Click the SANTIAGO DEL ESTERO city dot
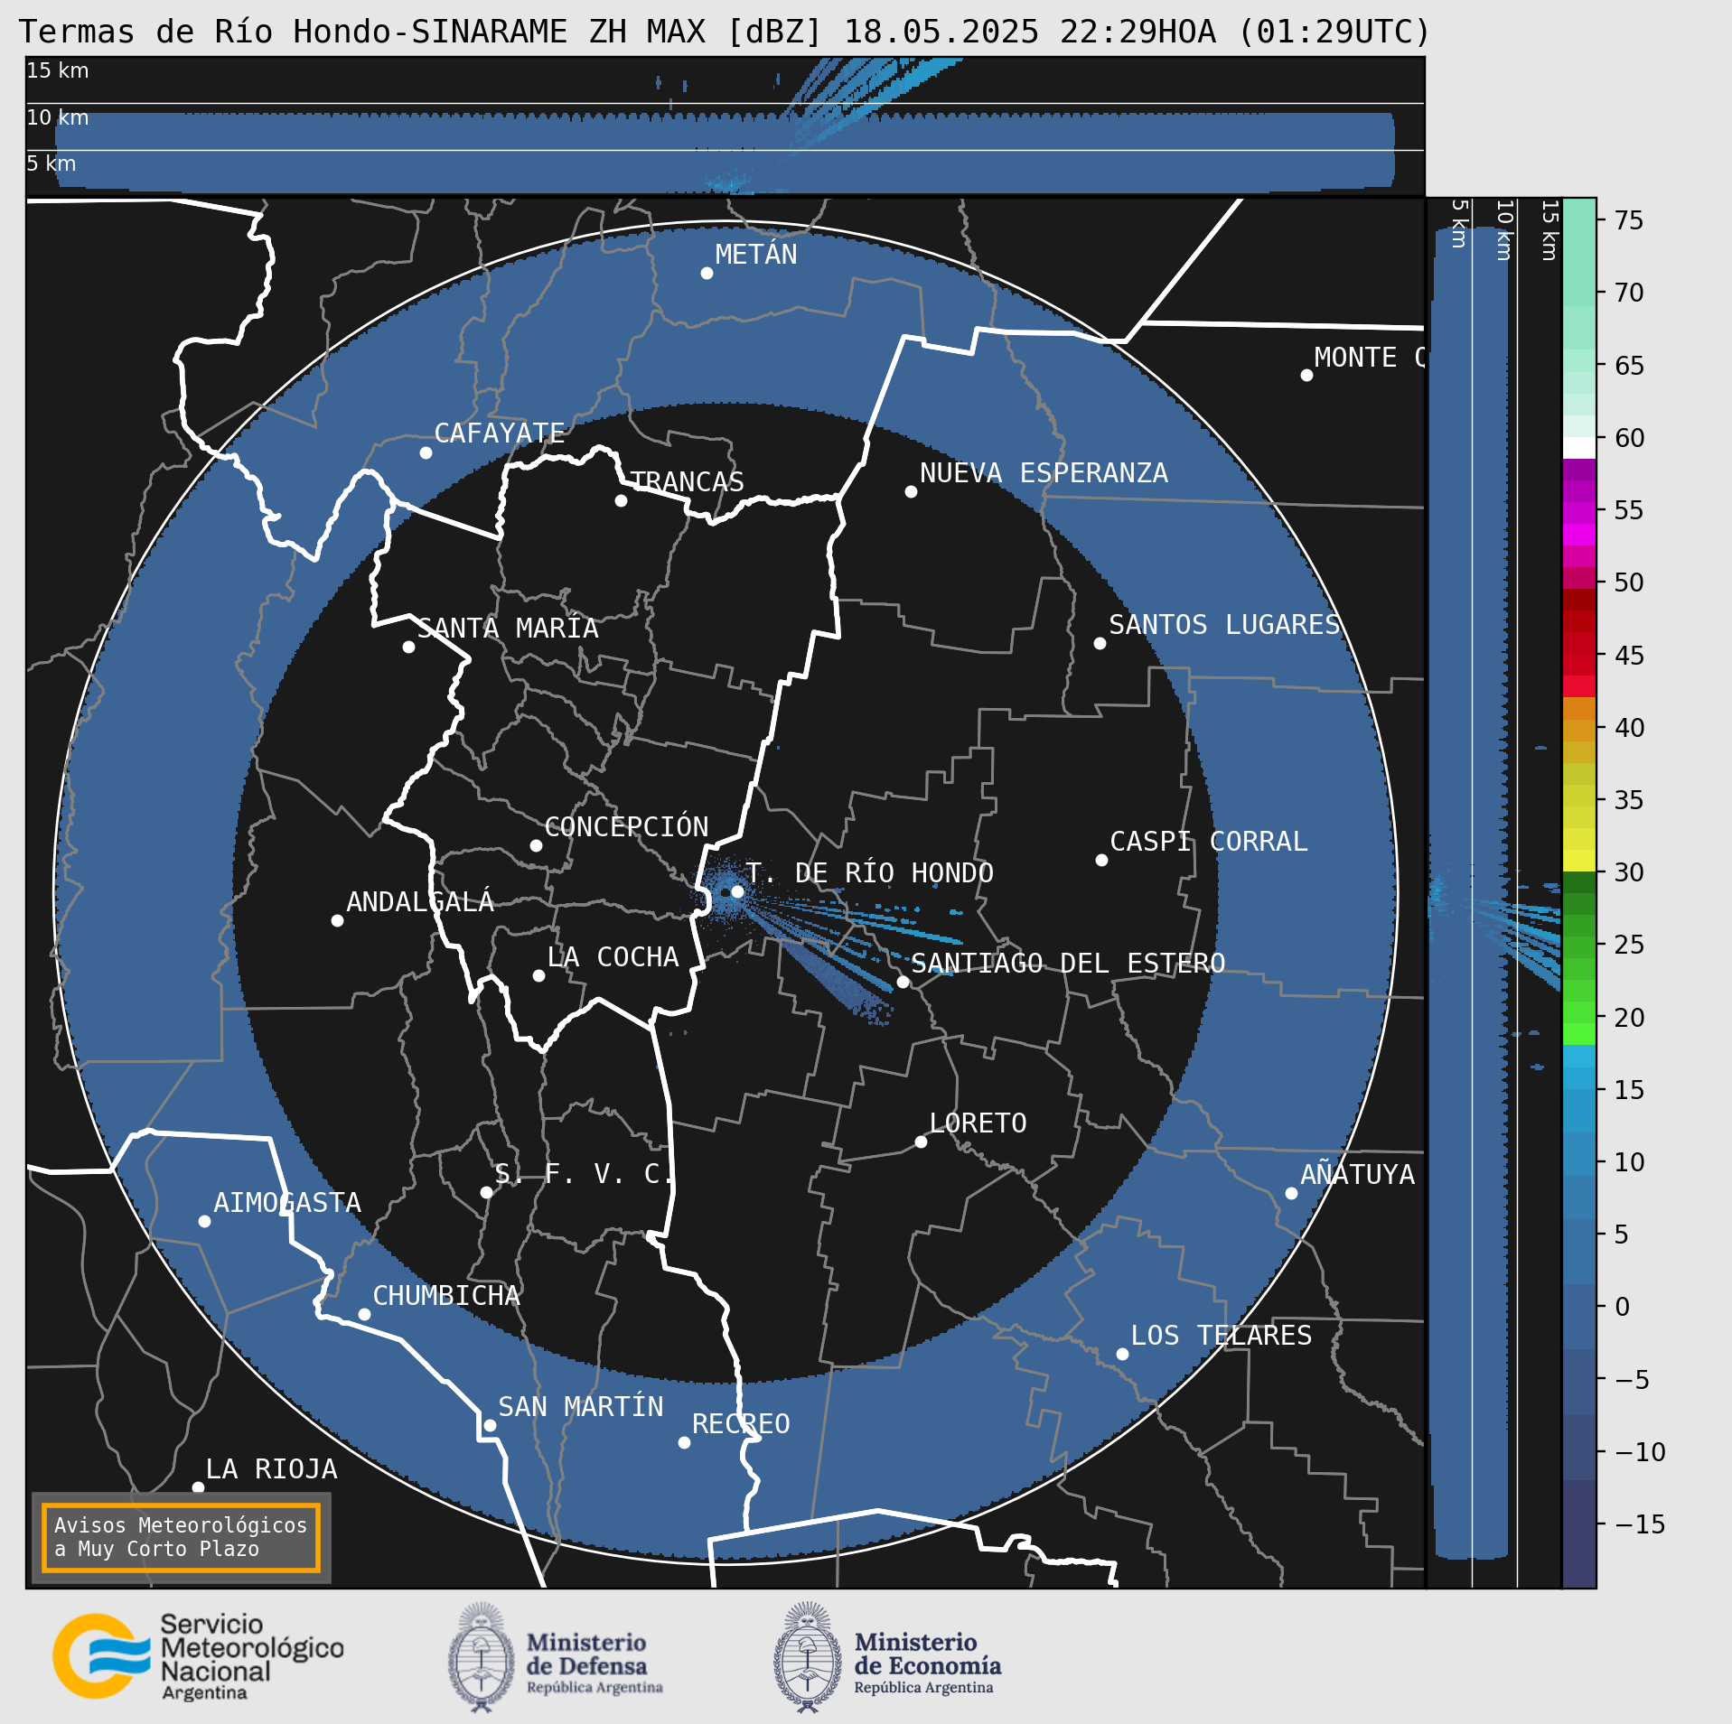Image resolution: width=1732 pixels, height=1724 pixels. click(x=903, y=982)
